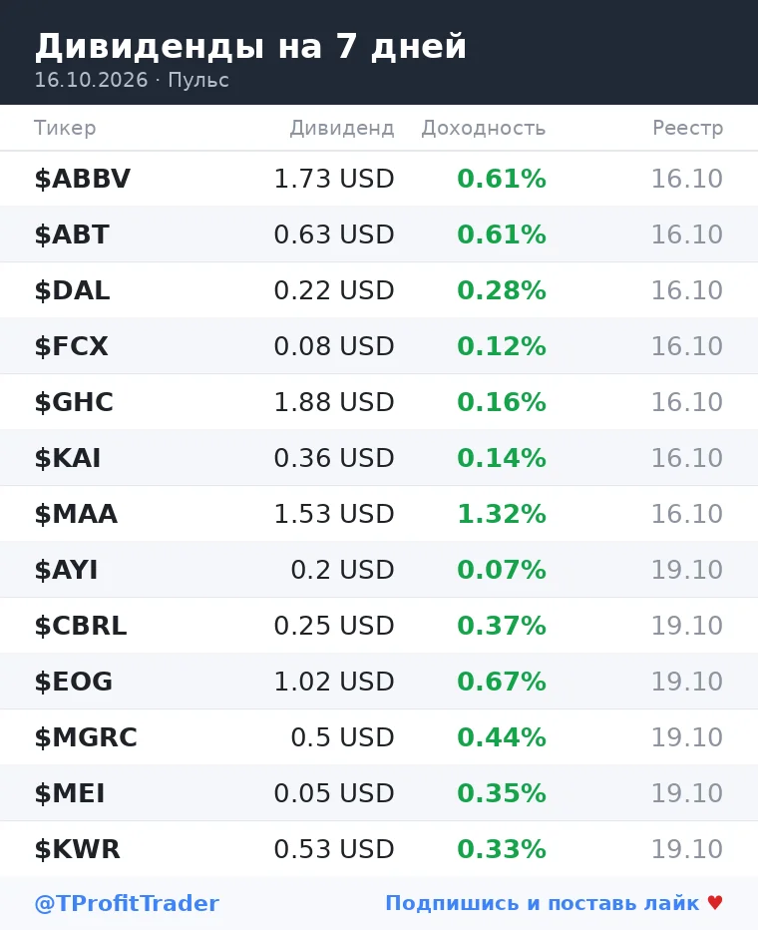Open the $KWR ticker

(x=77, y=849)
